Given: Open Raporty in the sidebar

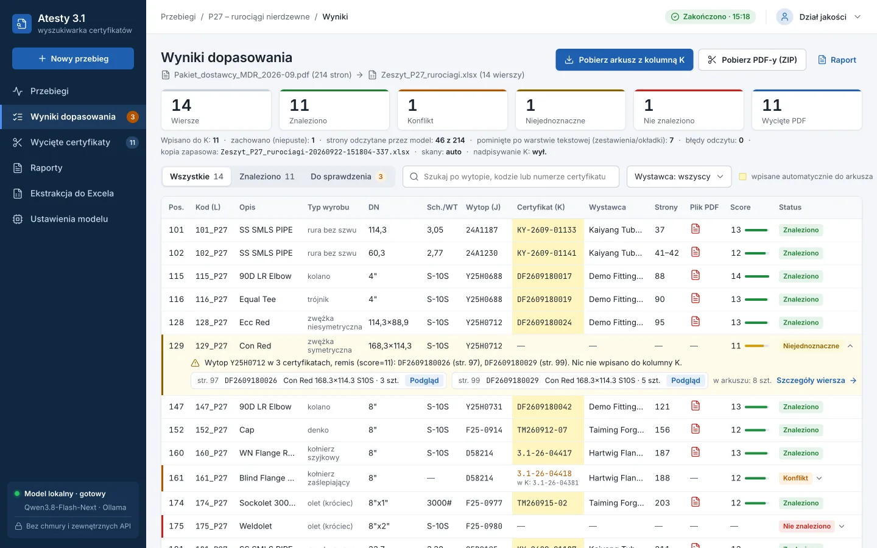Looking at the screenshot, I should tap(73, 168).
